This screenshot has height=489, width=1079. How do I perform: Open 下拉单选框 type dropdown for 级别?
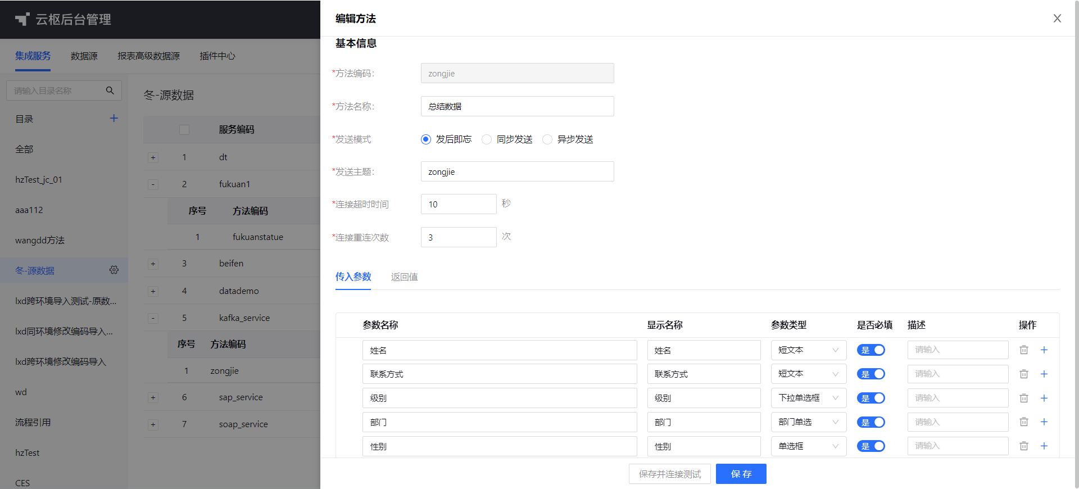(x=809, y=398)
